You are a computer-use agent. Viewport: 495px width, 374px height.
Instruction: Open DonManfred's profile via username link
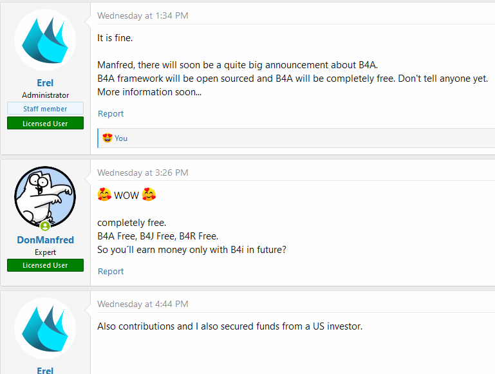(45, 240)
